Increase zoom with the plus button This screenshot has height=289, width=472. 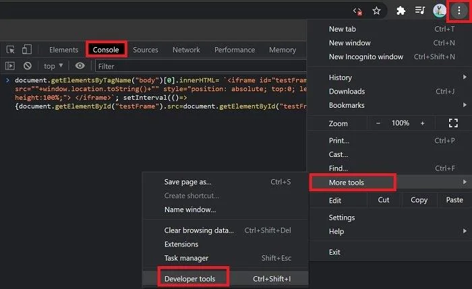click(x=422, y=123)
